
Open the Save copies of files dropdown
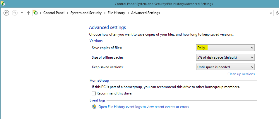tap(225, 48)
